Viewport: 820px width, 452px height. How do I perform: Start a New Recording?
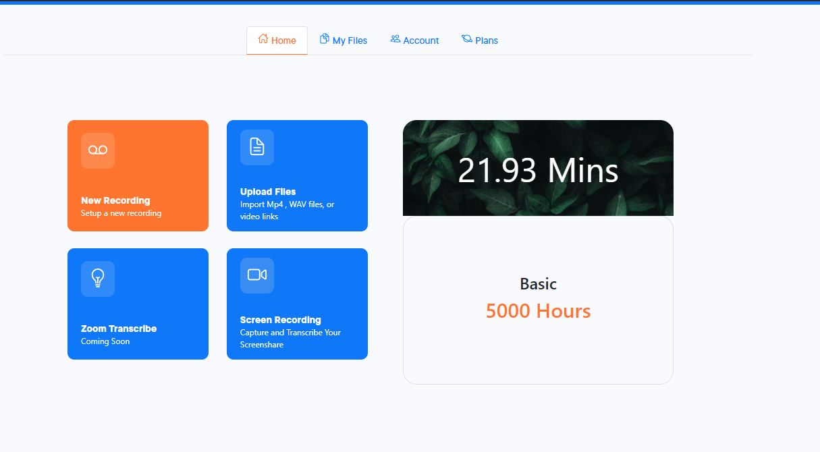click(x=138, y=175)
